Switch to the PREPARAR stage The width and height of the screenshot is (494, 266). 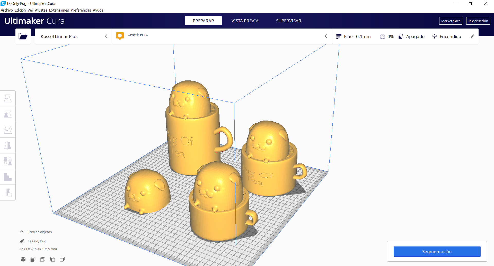click(203, 21)
